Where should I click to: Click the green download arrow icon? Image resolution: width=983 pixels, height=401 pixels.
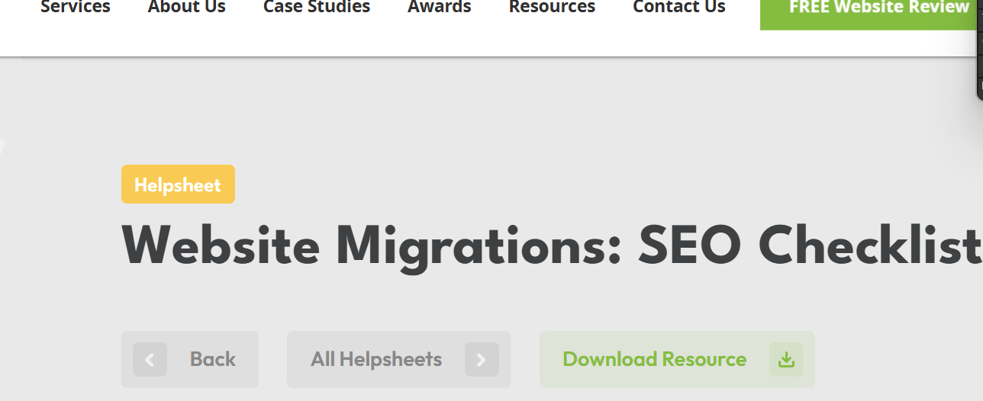tap(786, 360)
